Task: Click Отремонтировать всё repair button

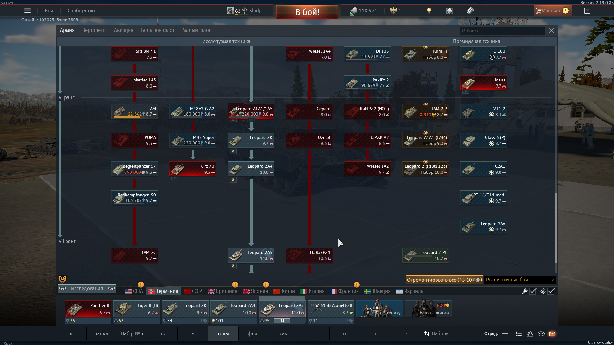Action: 444,280
